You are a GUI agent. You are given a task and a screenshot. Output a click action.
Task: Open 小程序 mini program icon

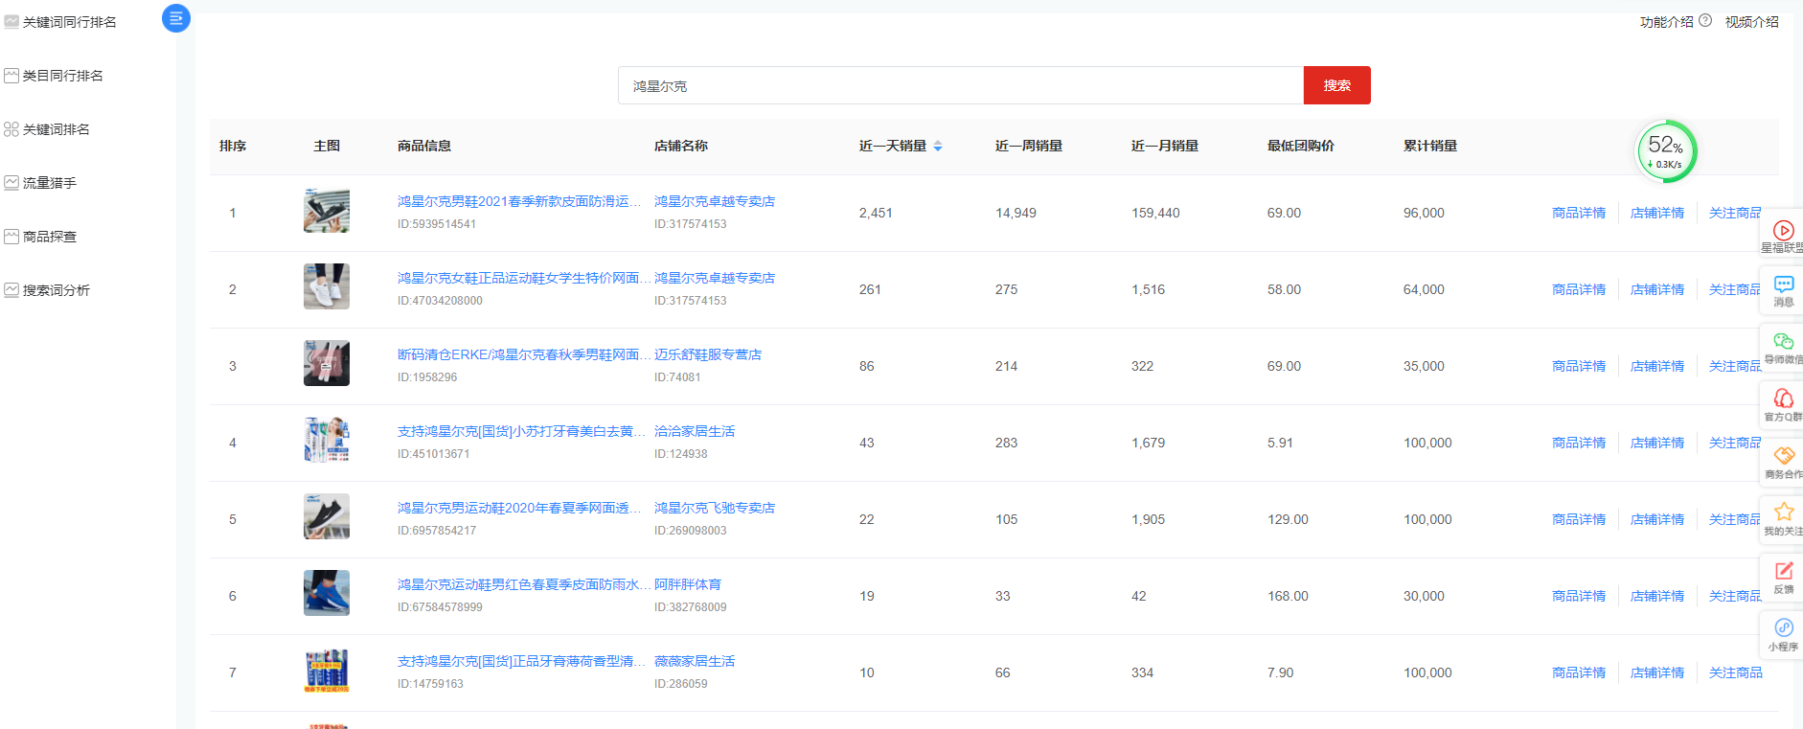pyautogui.click(x=1783, y=627)
